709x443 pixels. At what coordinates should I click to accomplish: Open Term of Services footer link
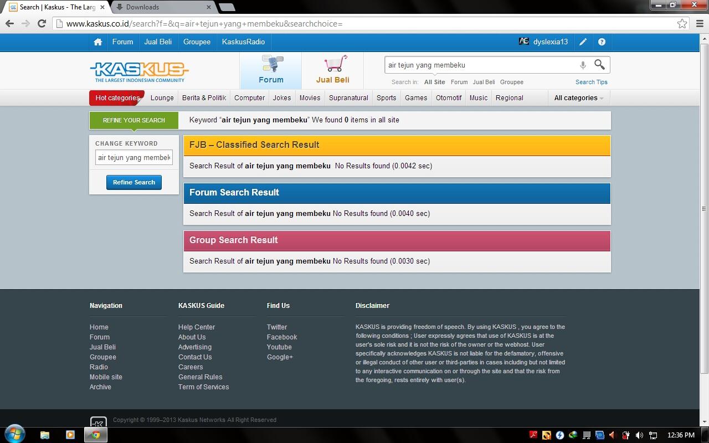point(203,387)
